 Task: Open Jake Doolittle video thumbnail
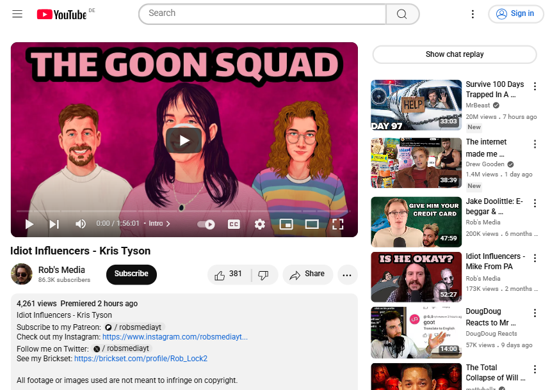point(416,222)
